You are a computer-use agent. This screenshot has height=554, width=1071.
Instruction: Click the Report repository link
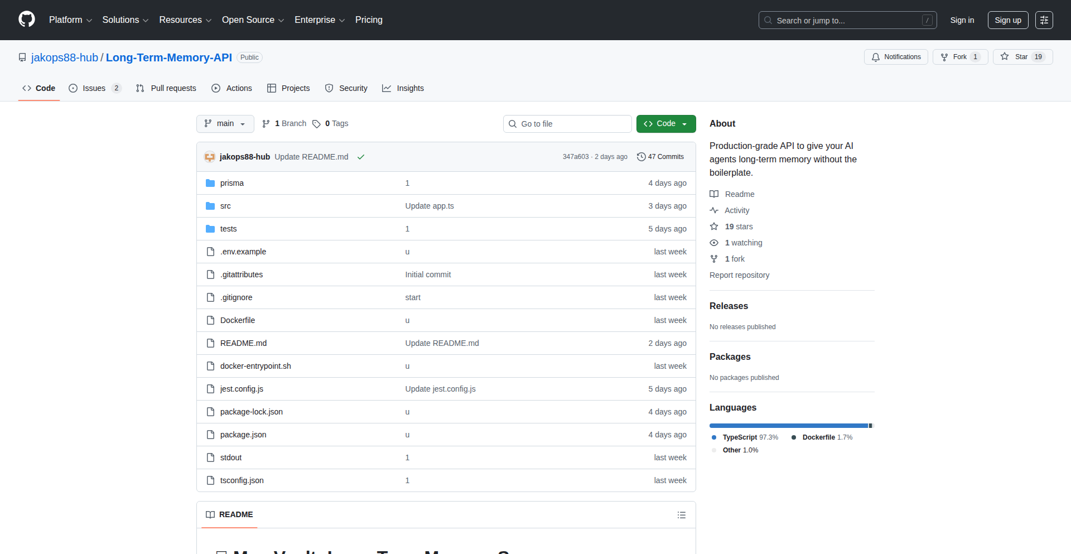pos(739,275)
